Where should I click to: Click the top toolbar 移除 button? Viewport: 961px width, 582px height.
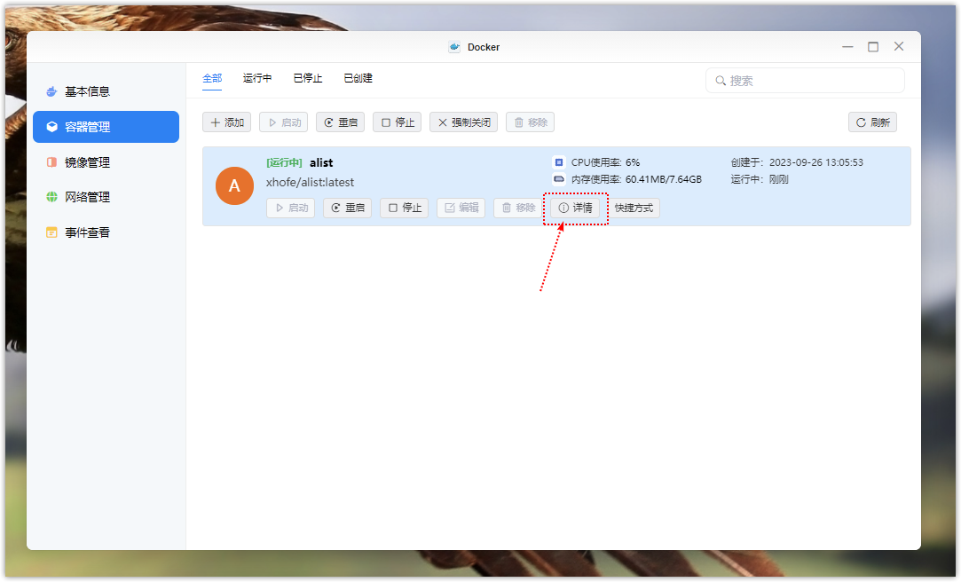pos(530,122)
